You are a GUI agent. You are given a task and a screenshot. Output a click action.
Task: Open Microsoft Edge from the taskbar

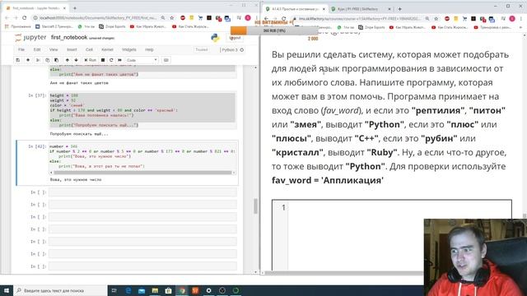click(x=128, y=290)
